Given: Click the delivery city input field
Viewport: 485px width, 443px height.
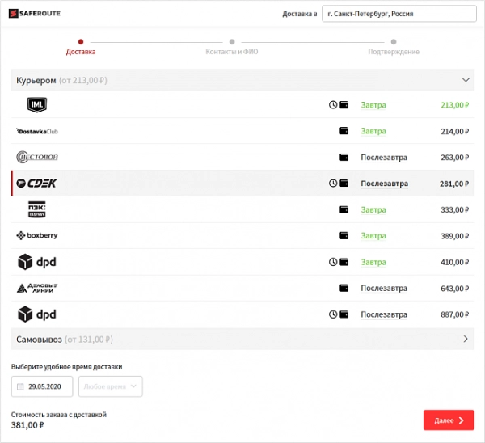Looking at the screenshot, I should [399, 14].
